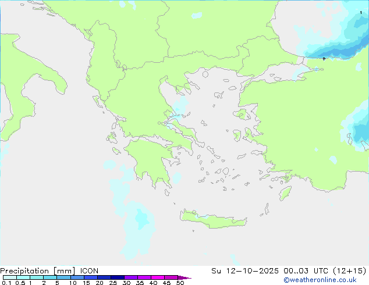
Task: Click the over-50 mm arrow tip of legend
Action: click(x=185, y=277)
